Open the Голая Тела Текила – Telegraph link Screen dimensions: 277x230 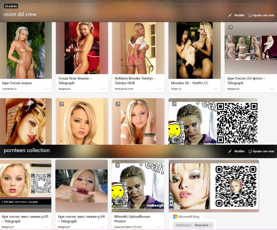click(75, 81)
